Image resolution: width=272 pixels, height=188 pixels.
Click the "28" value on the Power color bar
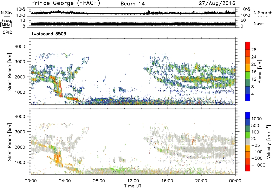click(254, 50)
